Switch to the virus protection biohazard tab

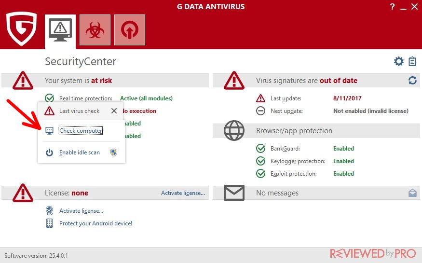(x=95, y=30)
